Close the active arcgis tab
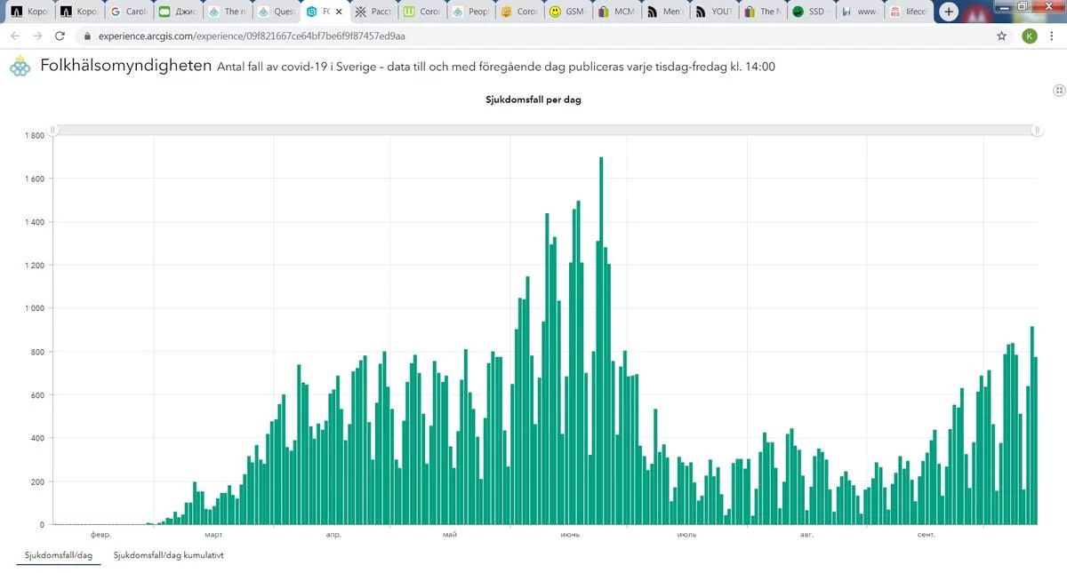Screen dimensions: 1067x573 (339, 12)
